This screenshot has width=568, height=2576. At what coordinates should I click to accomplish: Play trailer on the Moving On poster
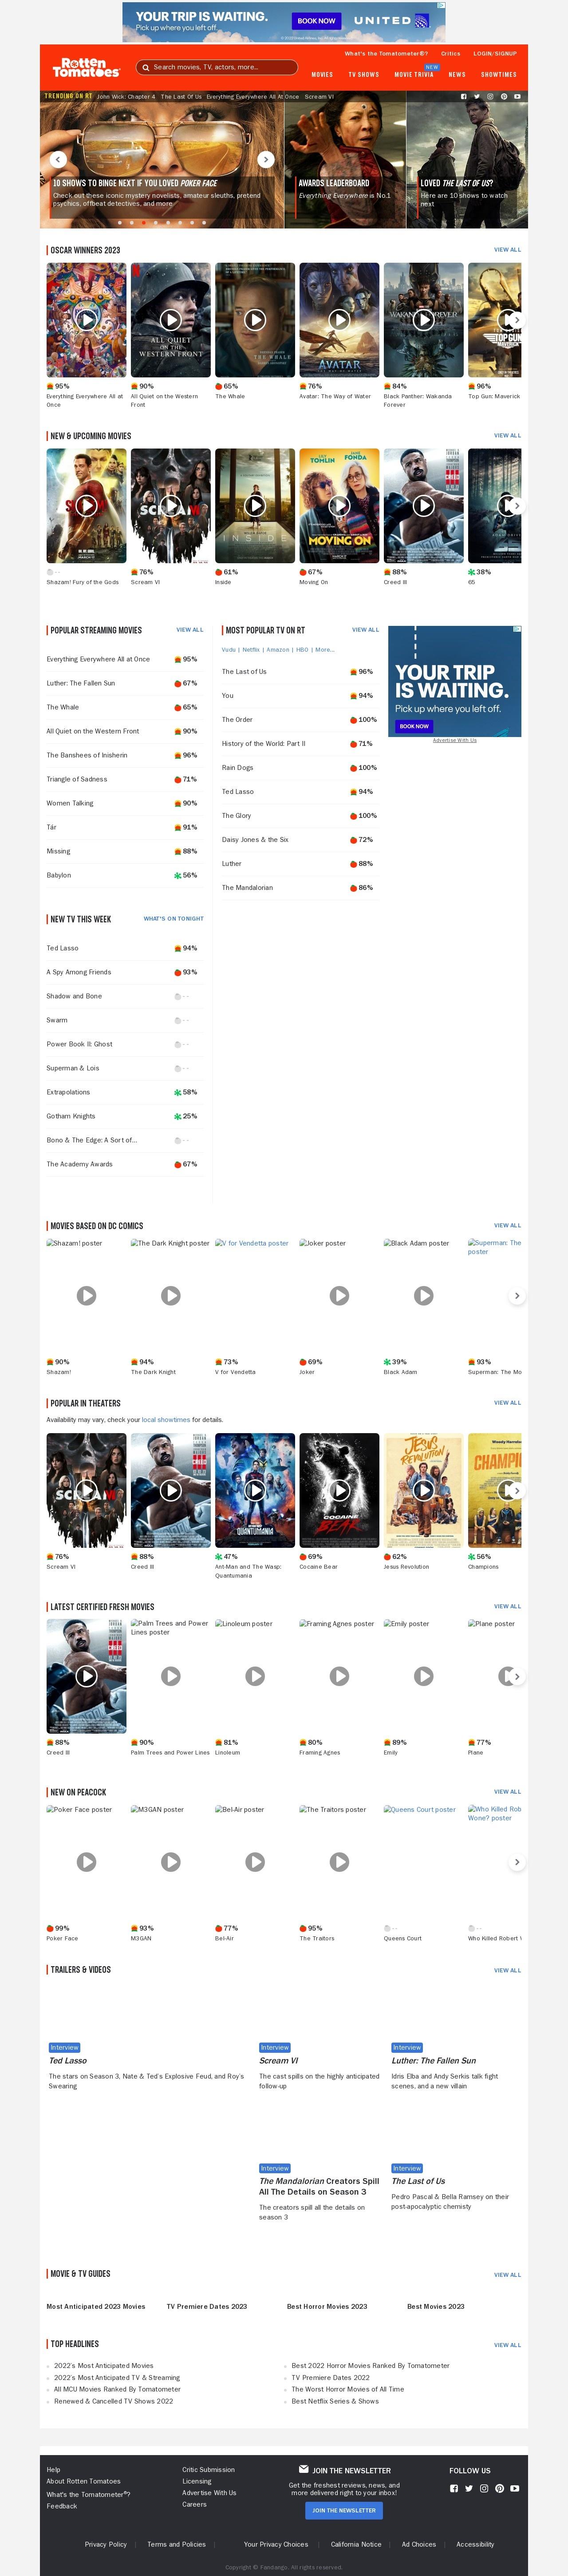[339, 506]
